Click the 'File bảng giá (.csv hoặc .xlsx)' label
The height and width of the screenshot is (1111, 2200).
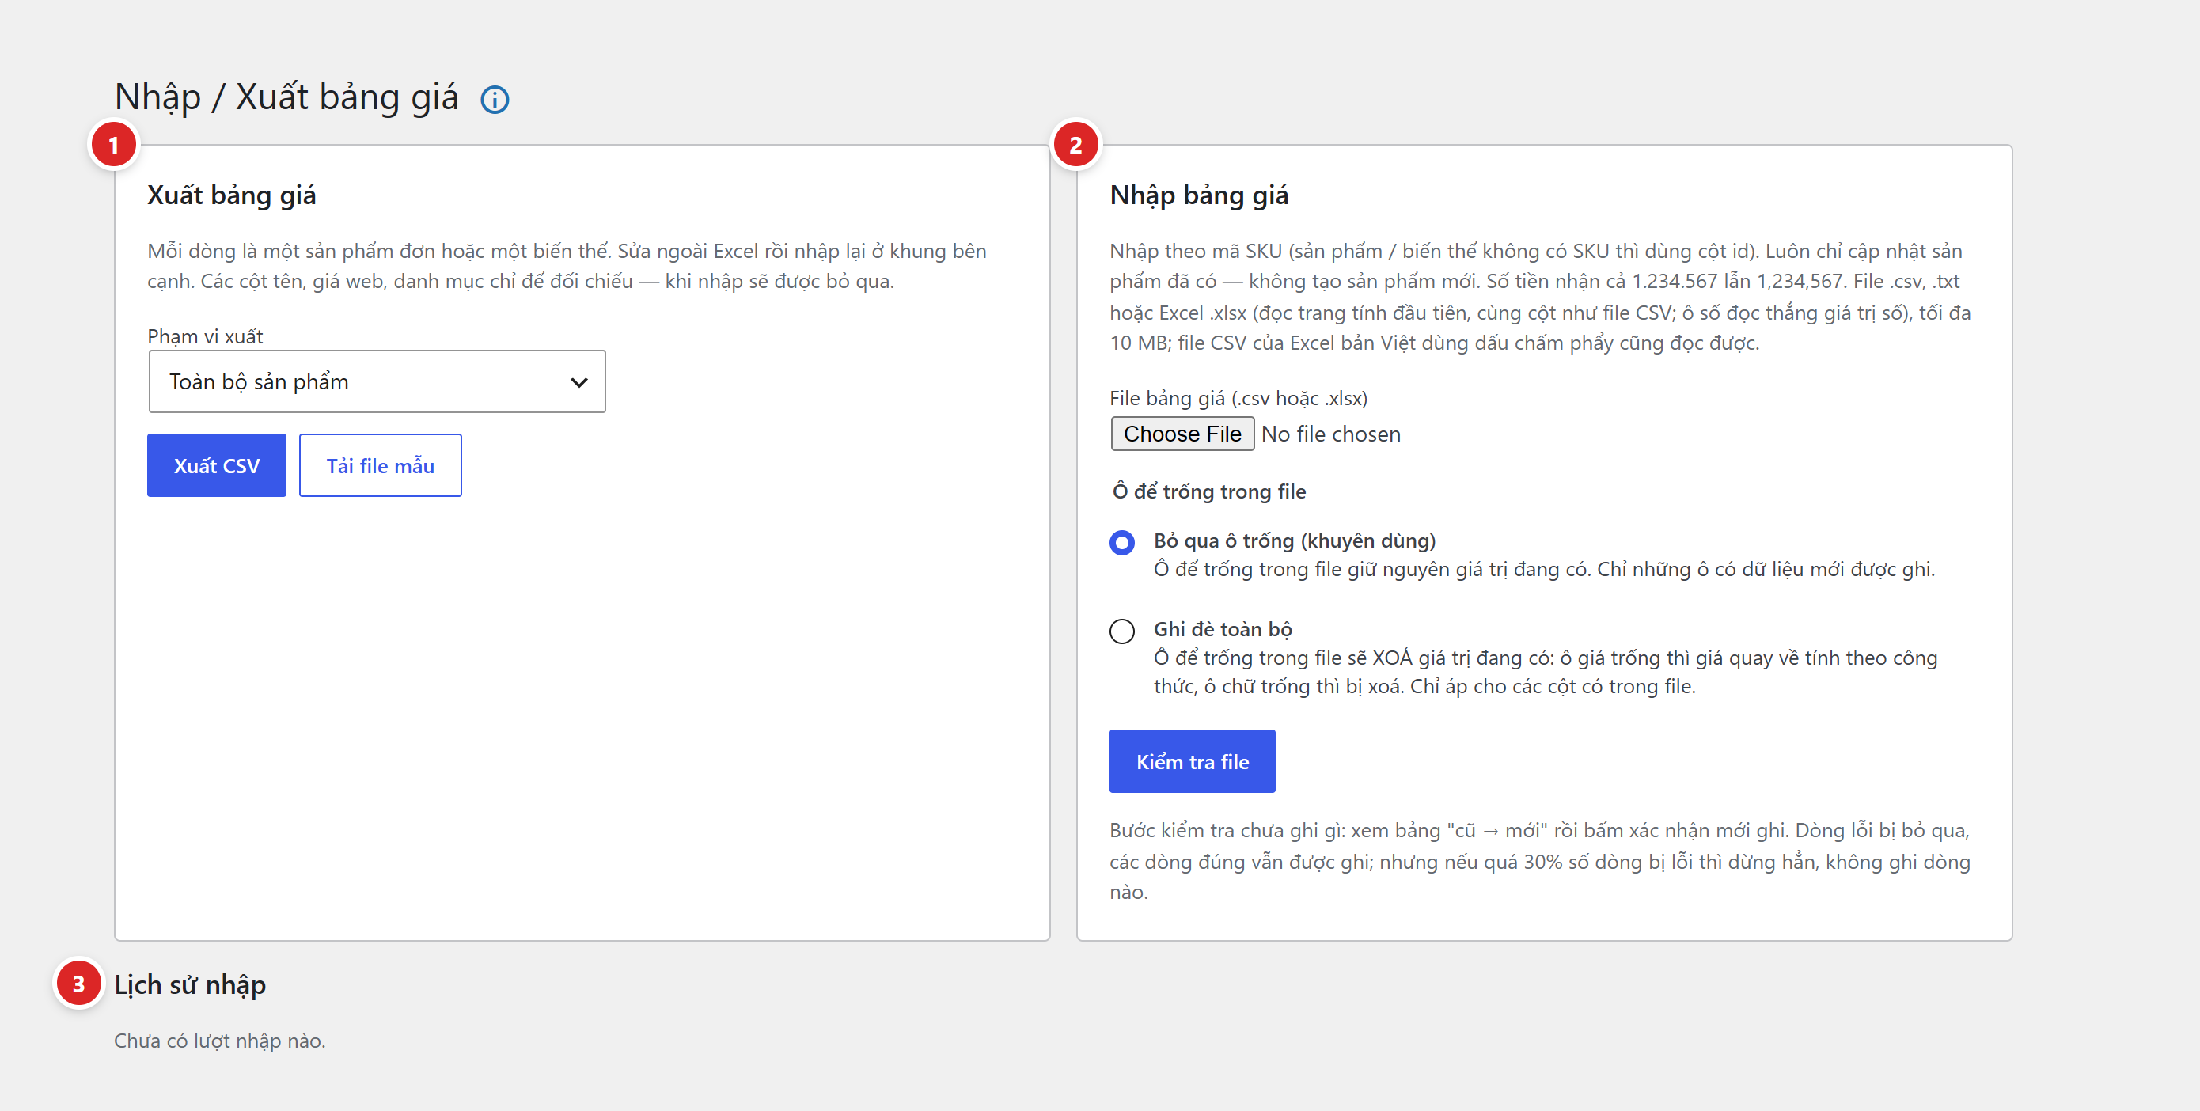(1238, 398)
